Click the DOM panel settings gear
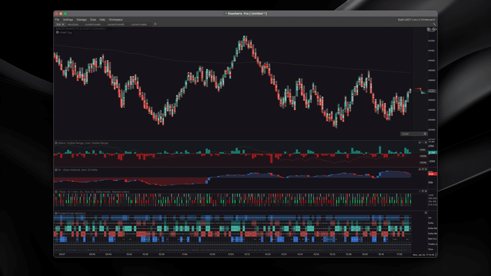The width and height of the screenshot is (491, 276). (x=425, y=134)
